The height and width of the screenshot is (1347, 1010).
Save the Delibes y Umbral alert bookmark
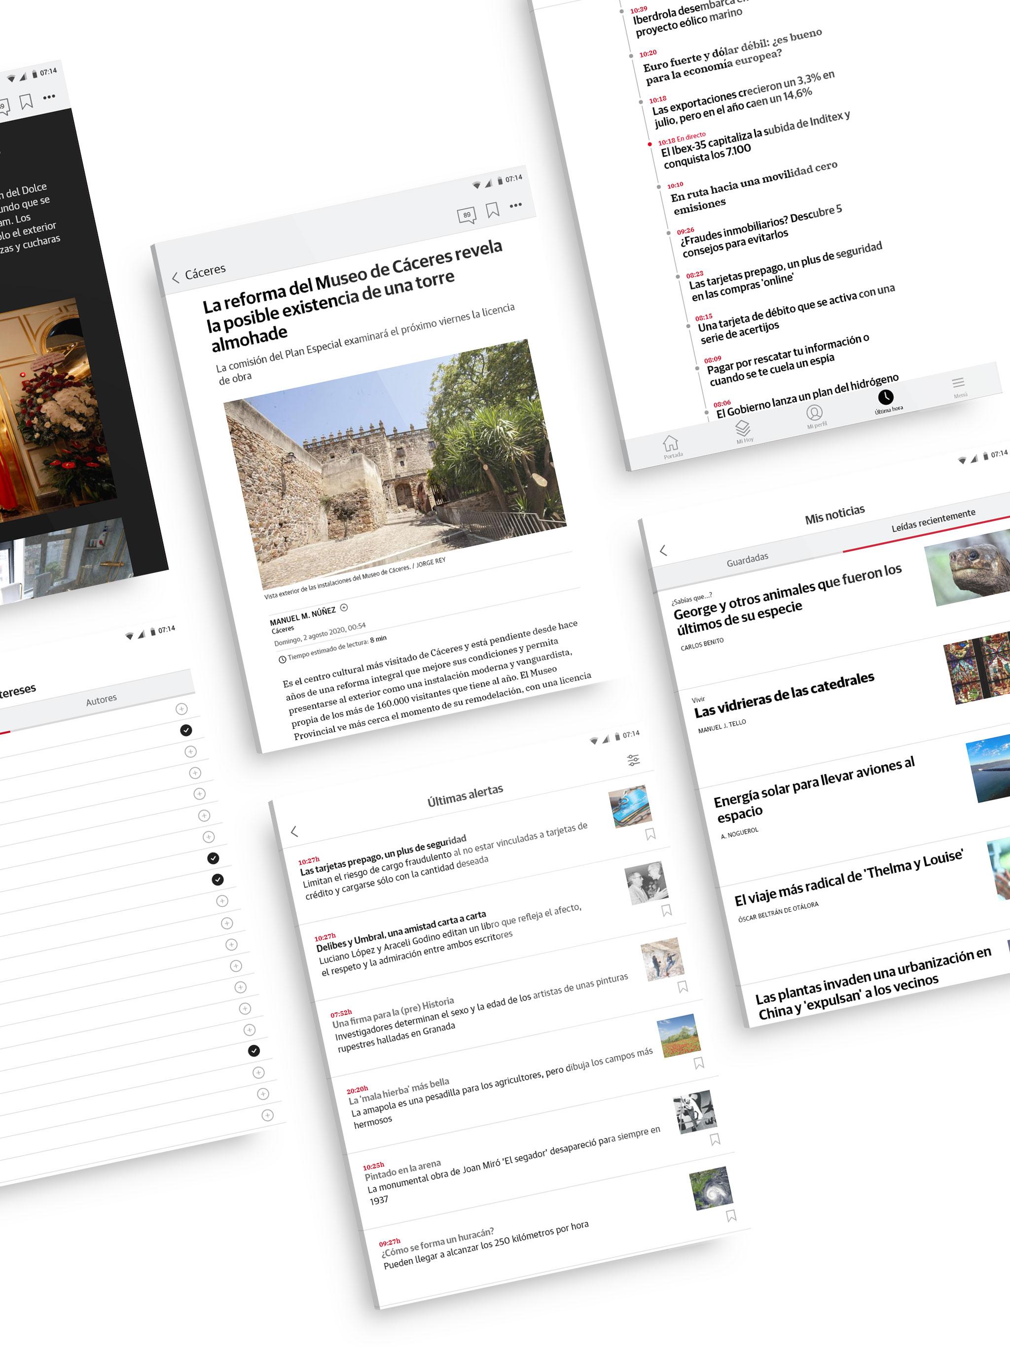(x=667, y=910)
